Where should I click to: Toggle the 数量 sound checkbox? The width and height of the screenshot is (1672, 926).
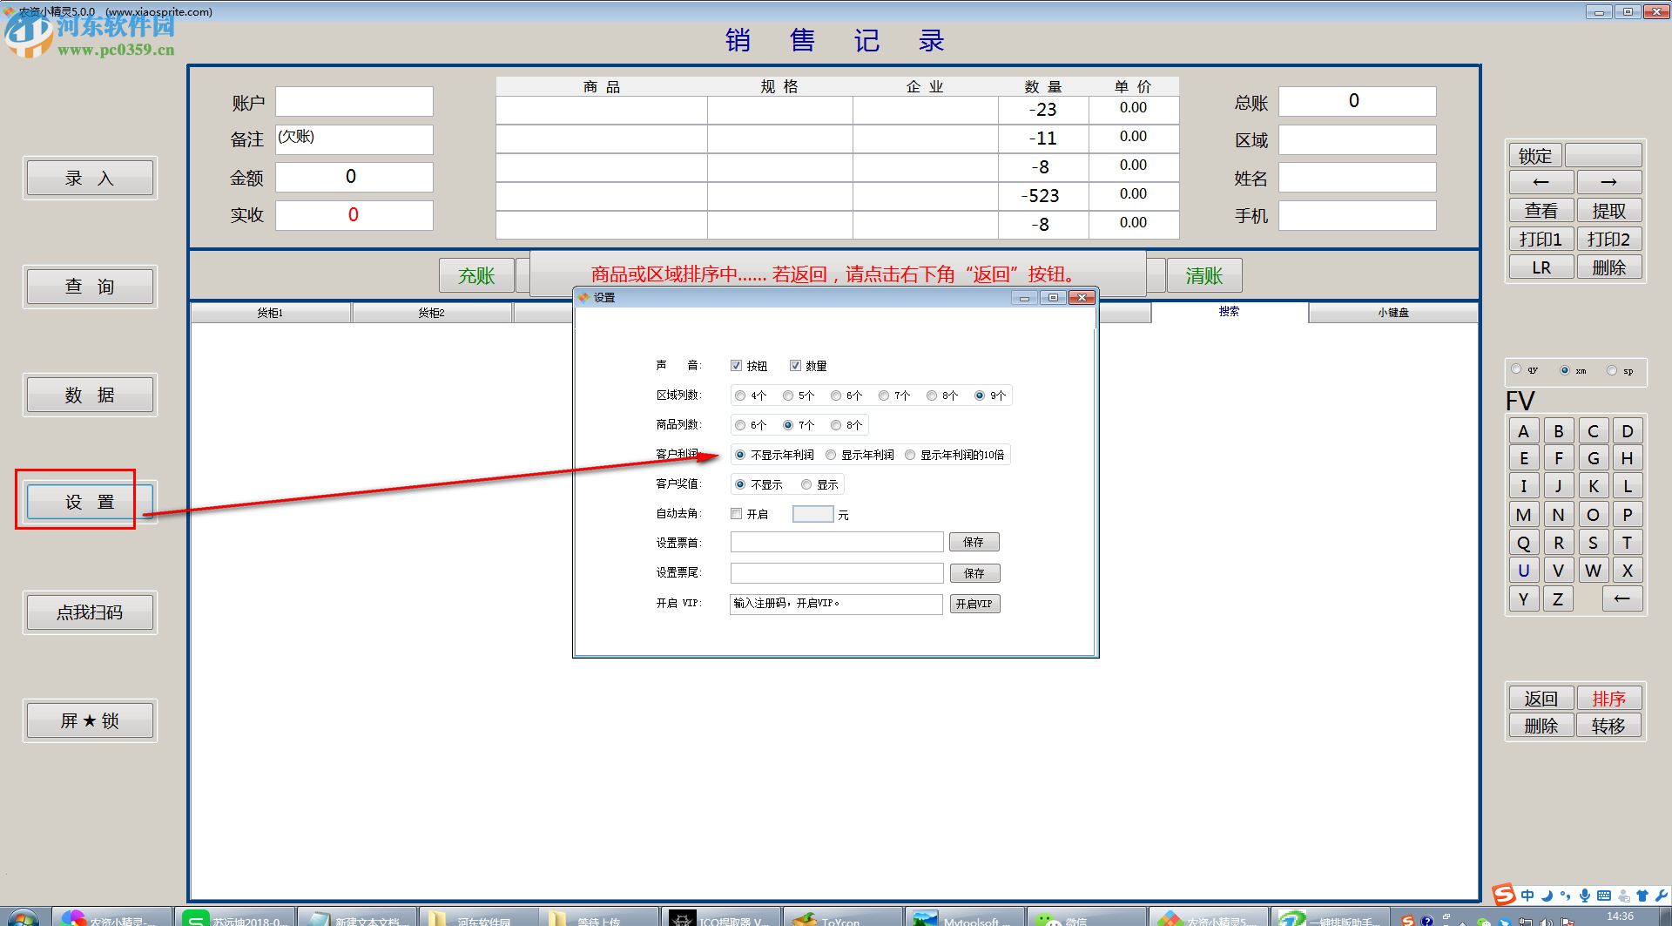795,366
